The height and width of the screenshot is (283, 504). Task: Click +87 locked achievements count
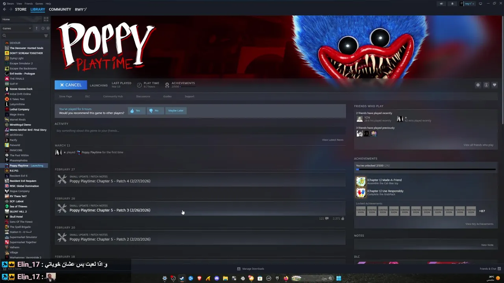(482, 211)
